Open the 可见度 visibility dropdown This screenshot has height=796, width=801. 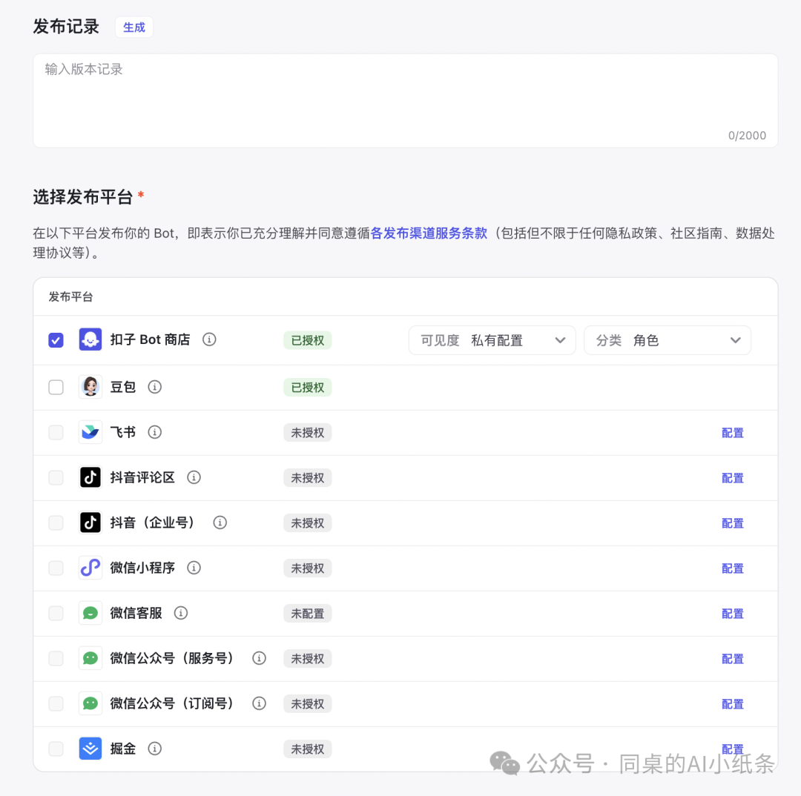pyautogui.click(x=492, y=339)
